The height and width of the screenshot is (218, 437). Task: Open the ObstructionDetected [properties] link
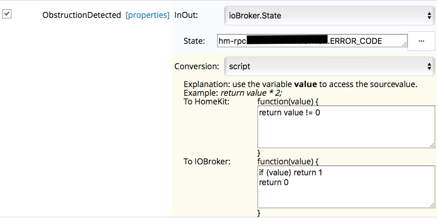(x=147, y=15)
